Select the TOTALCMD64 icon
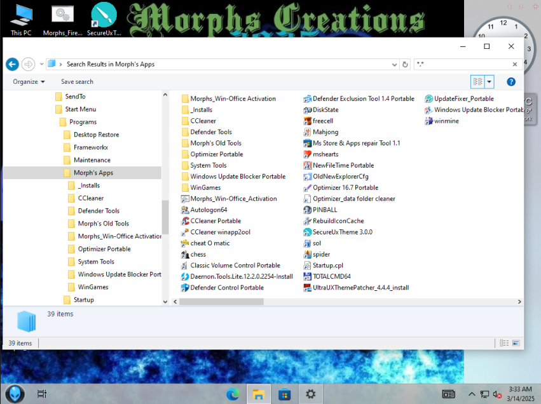 click(x=307, y=276)
